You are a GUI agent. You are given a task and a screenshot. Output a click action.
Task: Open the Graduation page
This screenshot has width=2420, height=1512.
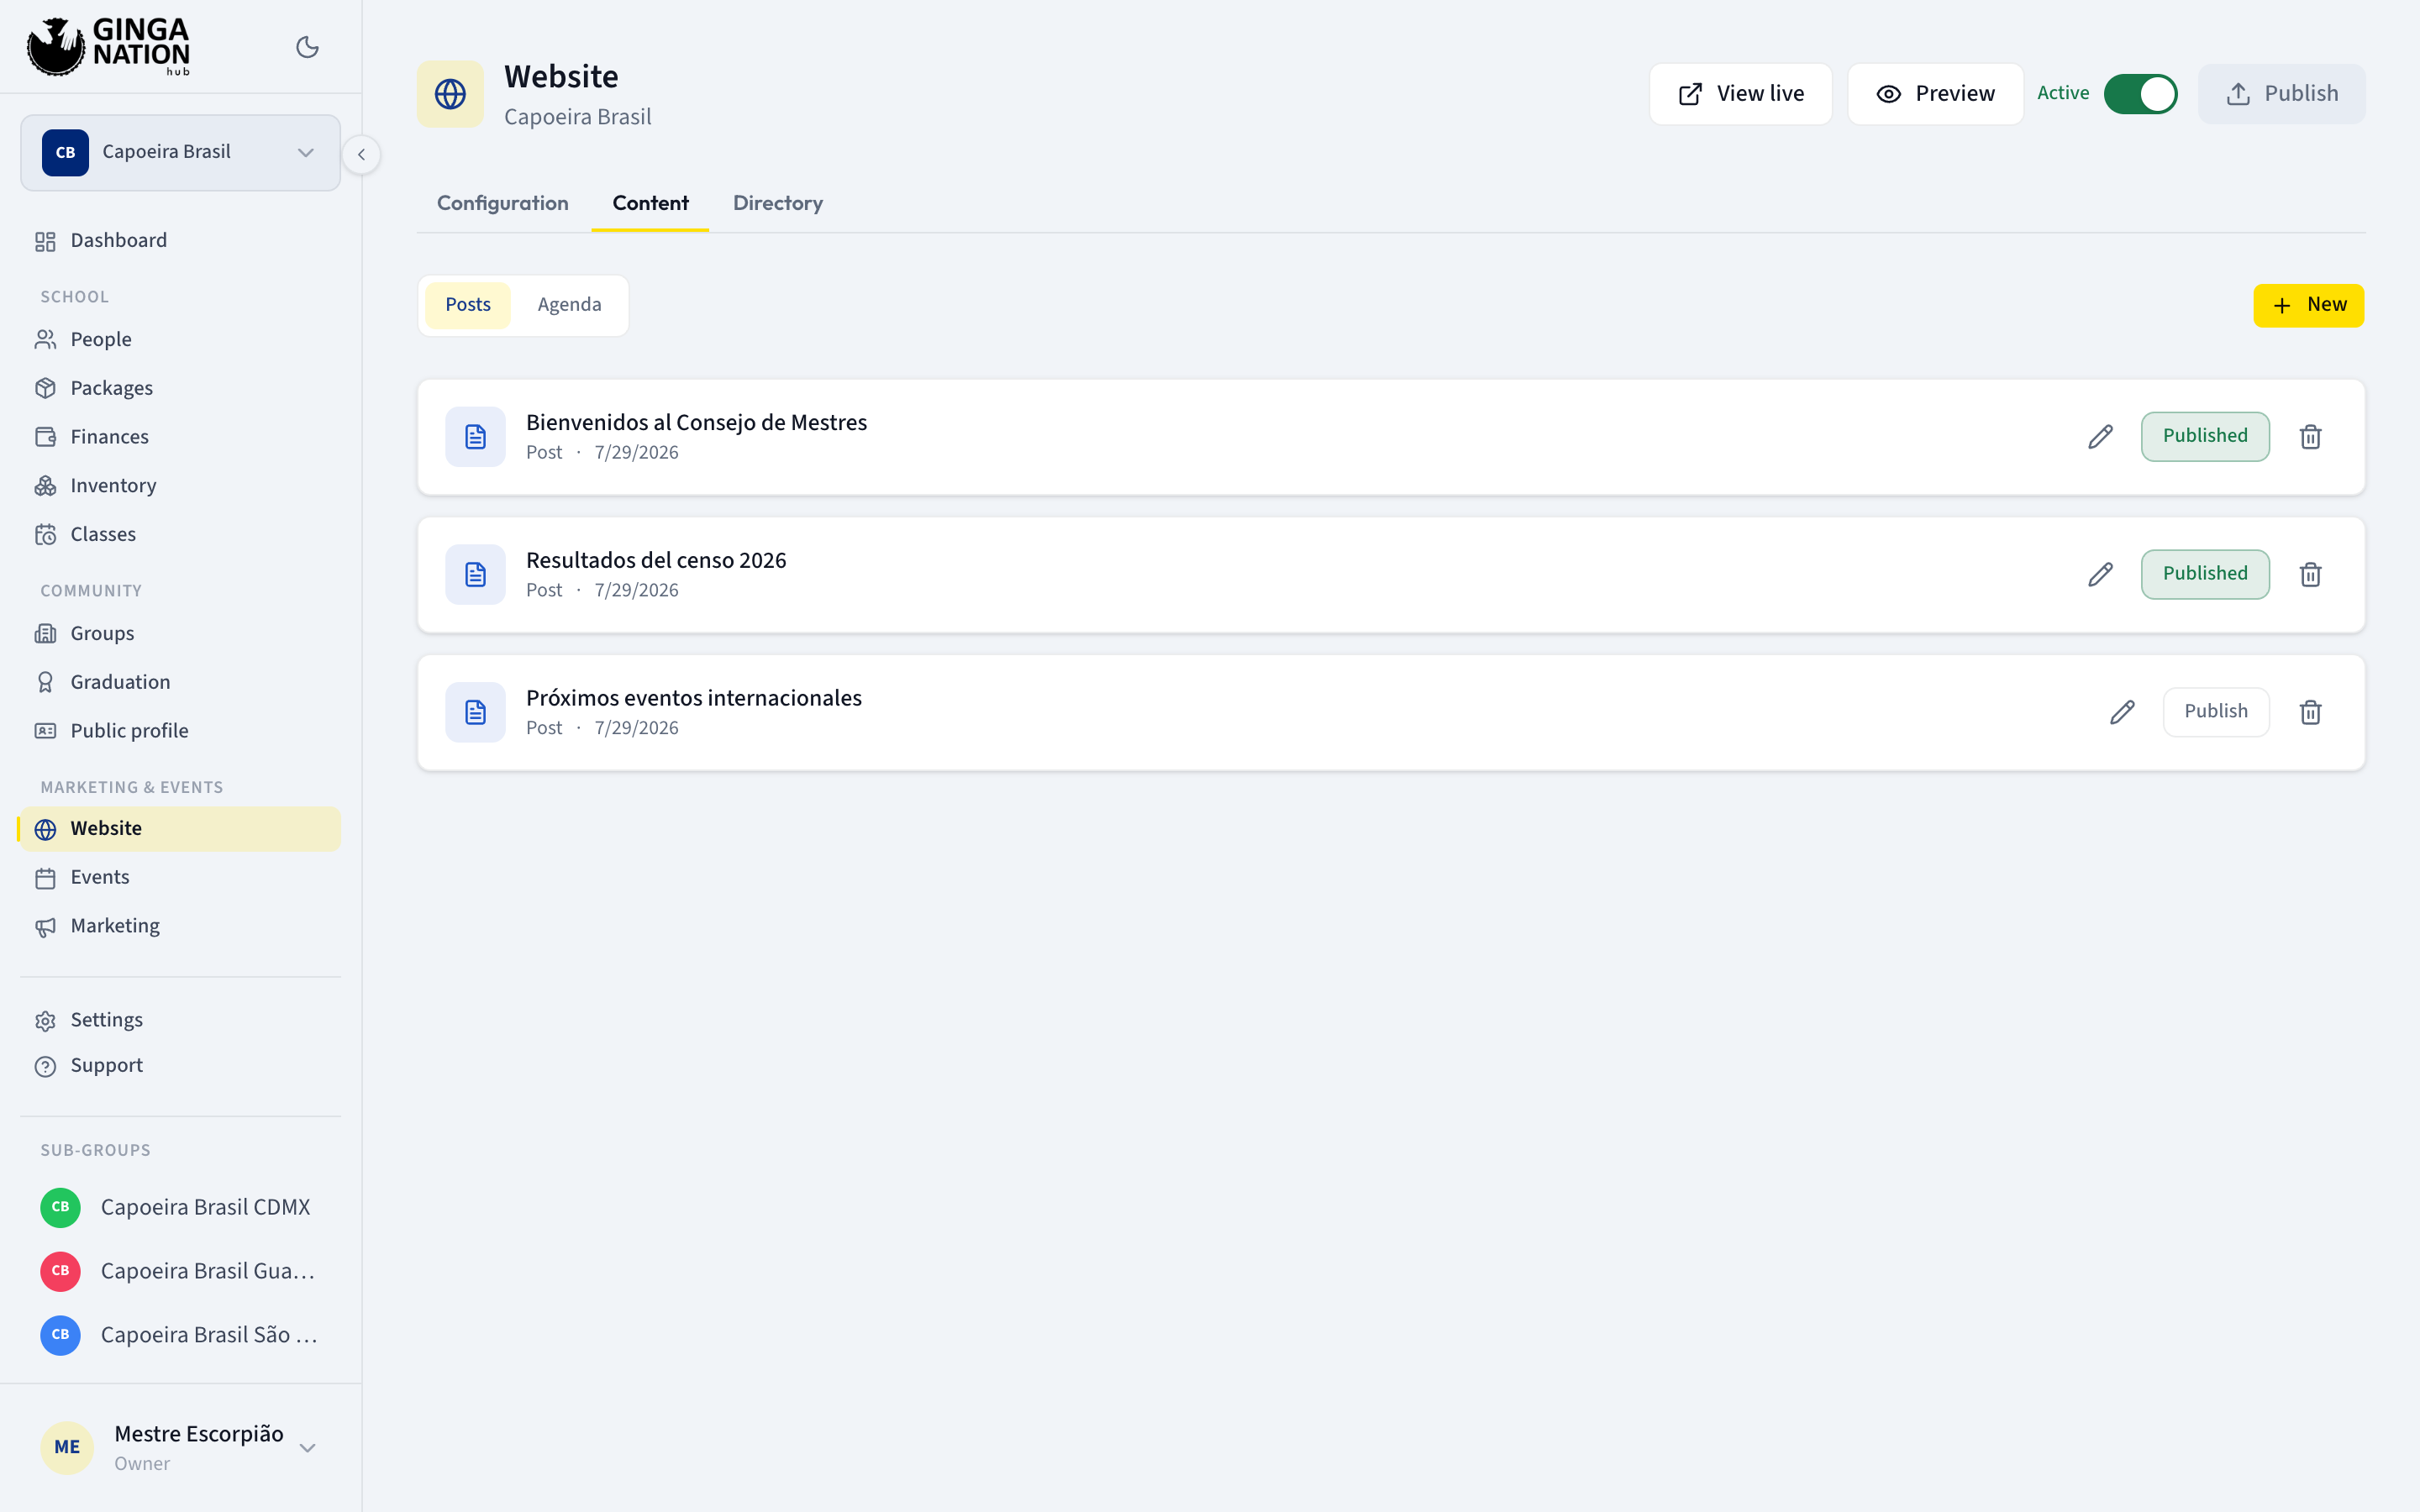click(x=180, y=682)
